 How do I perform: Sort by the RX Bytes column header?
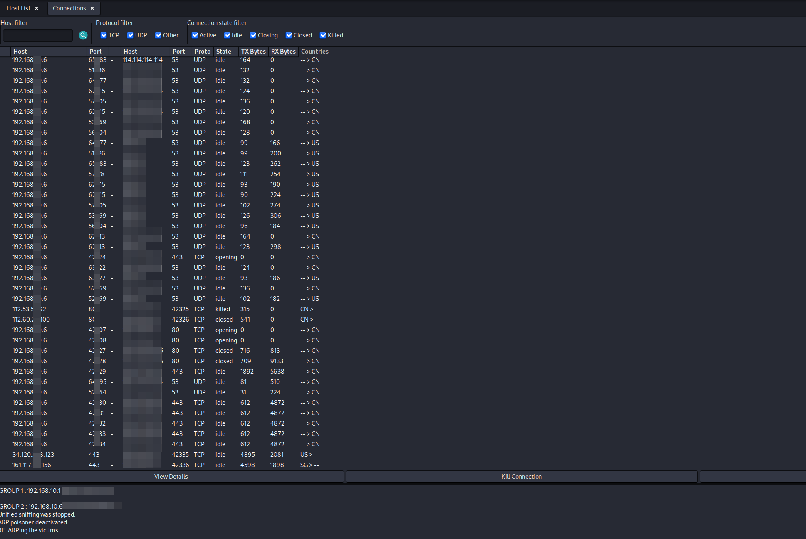coord(283,52)
